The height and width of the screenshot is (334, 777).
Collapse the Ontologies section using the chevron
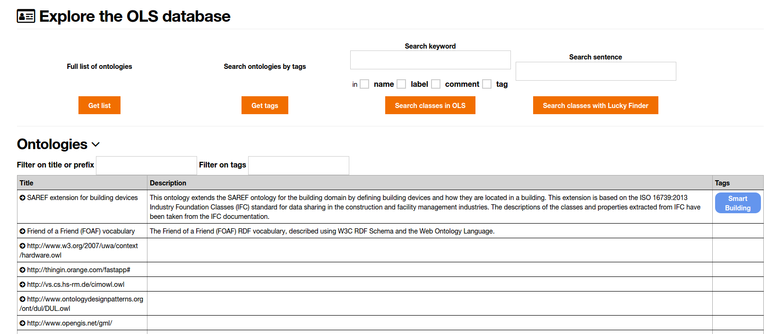coord(95,144)
